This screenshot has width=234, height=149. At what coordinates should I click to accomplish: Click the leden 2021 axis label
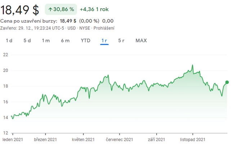click(12, 139)
